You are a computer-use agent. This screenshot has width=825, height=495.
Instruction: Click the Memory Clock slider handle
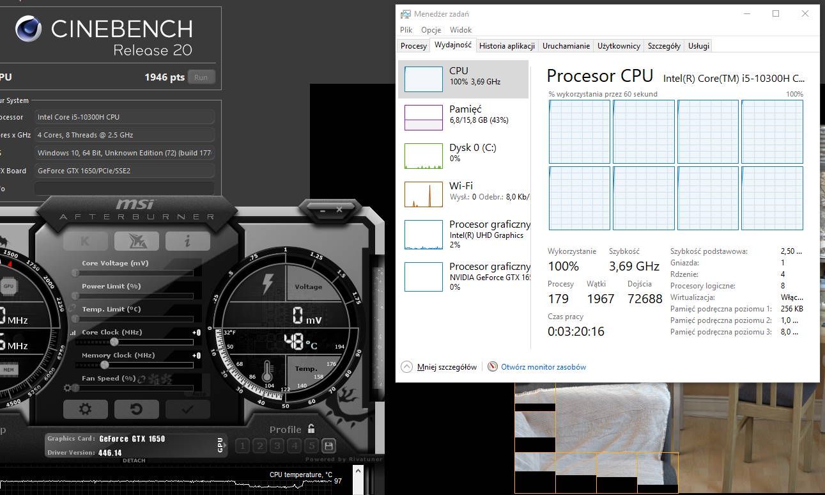tap(104, 365)
